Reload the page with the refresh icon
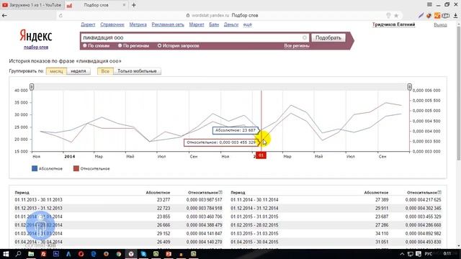 (x=61, y=16)
